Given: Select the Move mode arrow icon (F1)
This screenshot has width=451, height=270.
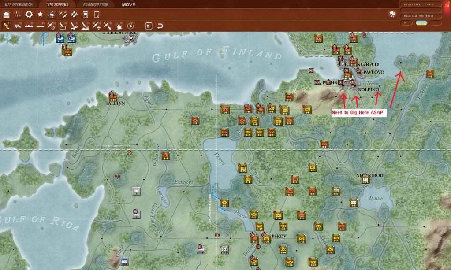Looking at the screenshot, I should (x=7, y=26).
